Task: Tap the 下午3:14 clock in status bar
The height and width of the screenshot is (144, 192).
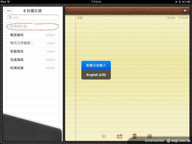Action: pyautogui.click(x=96, y=2)
